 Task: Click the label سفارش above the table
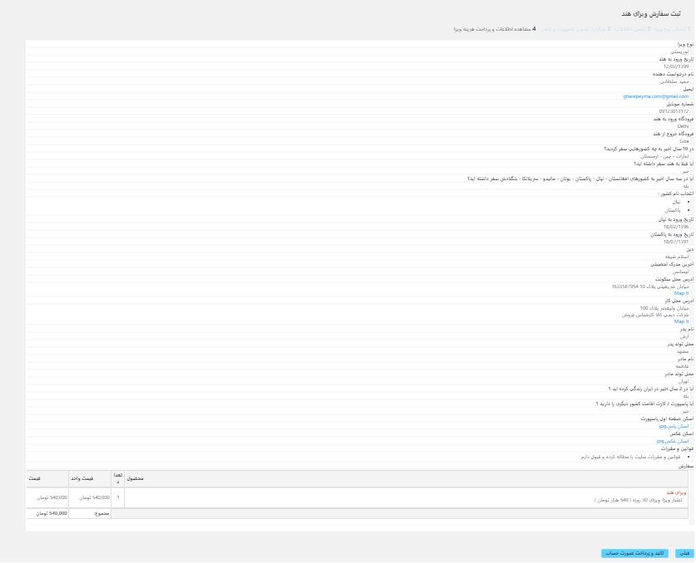pyautogui.click(x=685, y=467)
